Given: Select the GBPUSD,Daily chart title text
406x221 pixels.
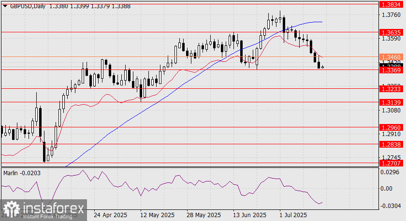Looking at the screenshot, I should coord(28,6).
